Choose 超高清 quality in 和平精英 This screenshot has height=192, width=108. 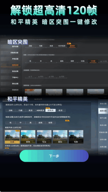click(x=50, y=111)
